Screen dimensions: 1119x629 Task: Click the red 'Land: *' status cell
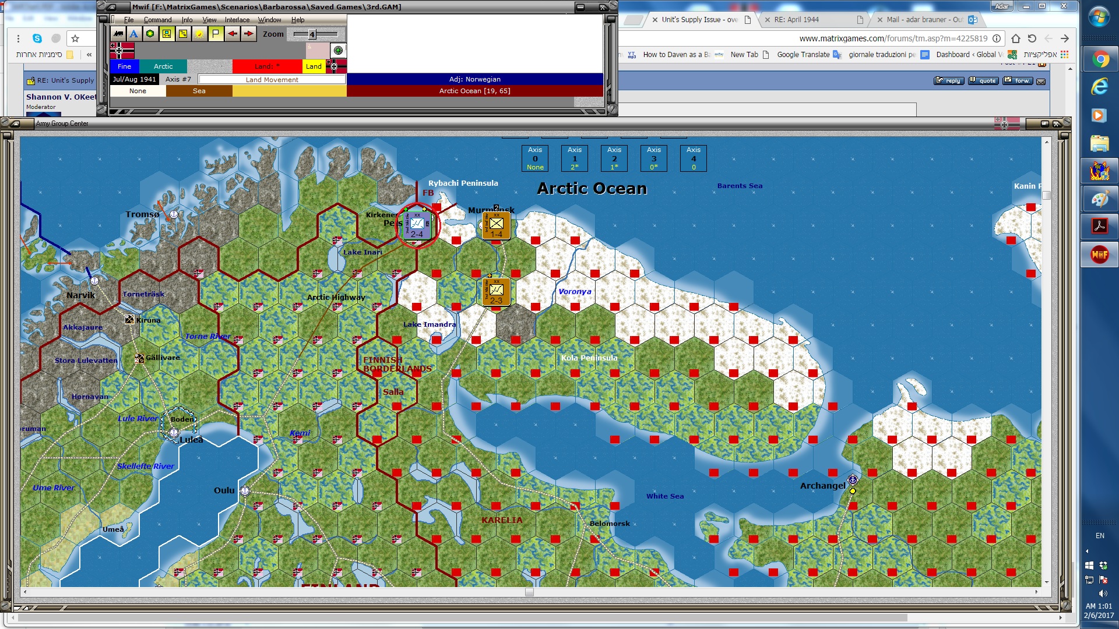pyautogui.click(x=267, y=66)
